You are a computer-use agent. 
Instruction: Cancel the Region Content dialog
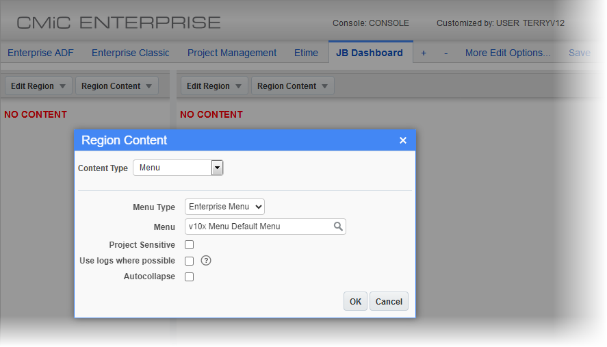pyautogui.click(x=389, y=302)
